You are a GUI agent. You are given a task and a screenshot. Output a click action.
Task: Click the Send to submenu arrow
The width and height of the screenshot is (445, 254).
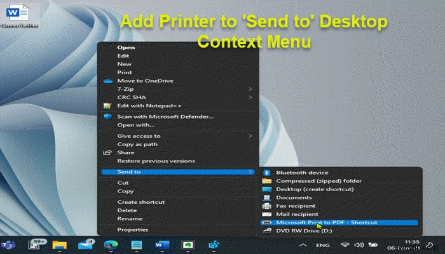coord(250,172)
